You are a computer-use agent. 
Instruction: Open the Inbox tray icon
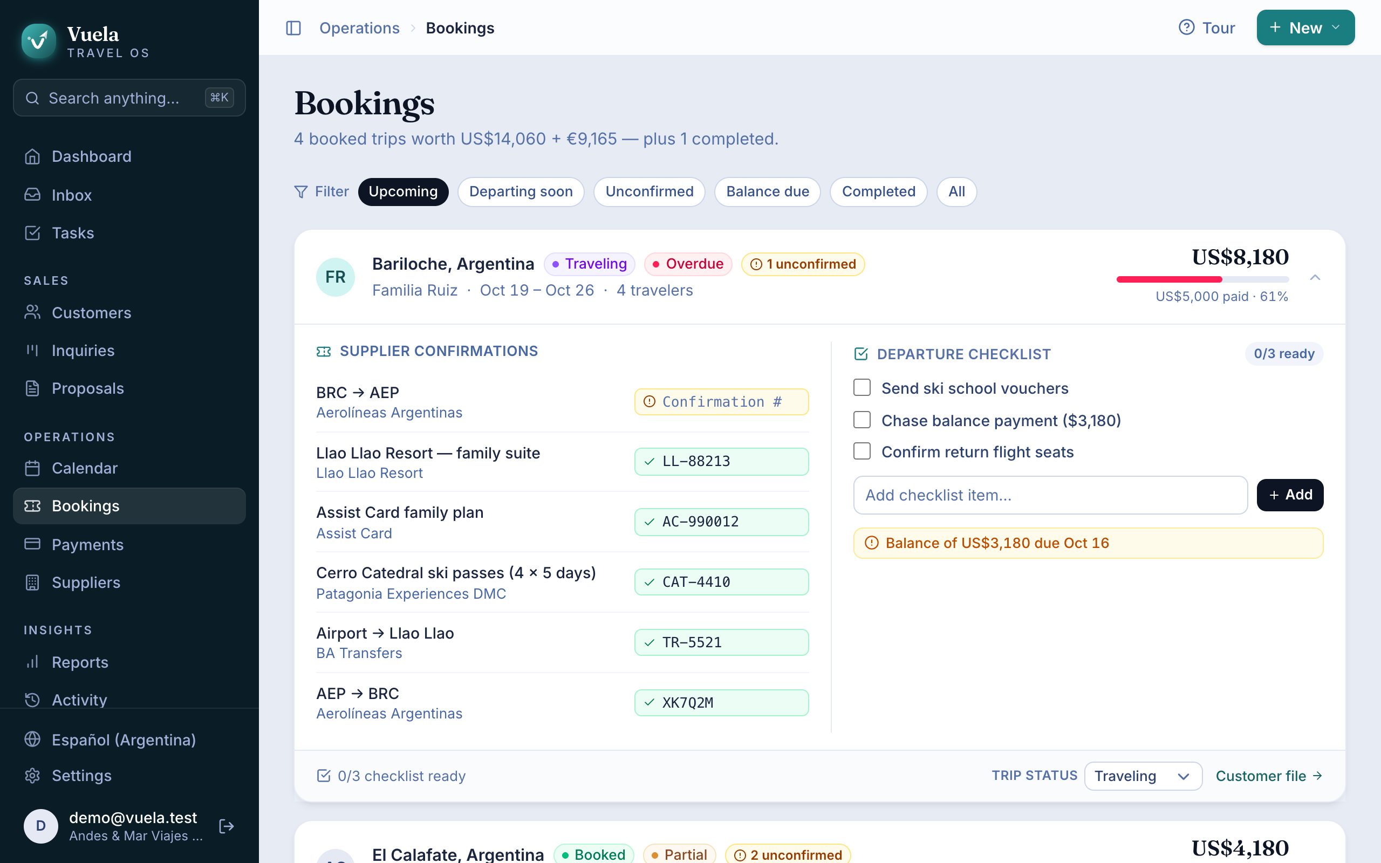[x=32, y=195]
